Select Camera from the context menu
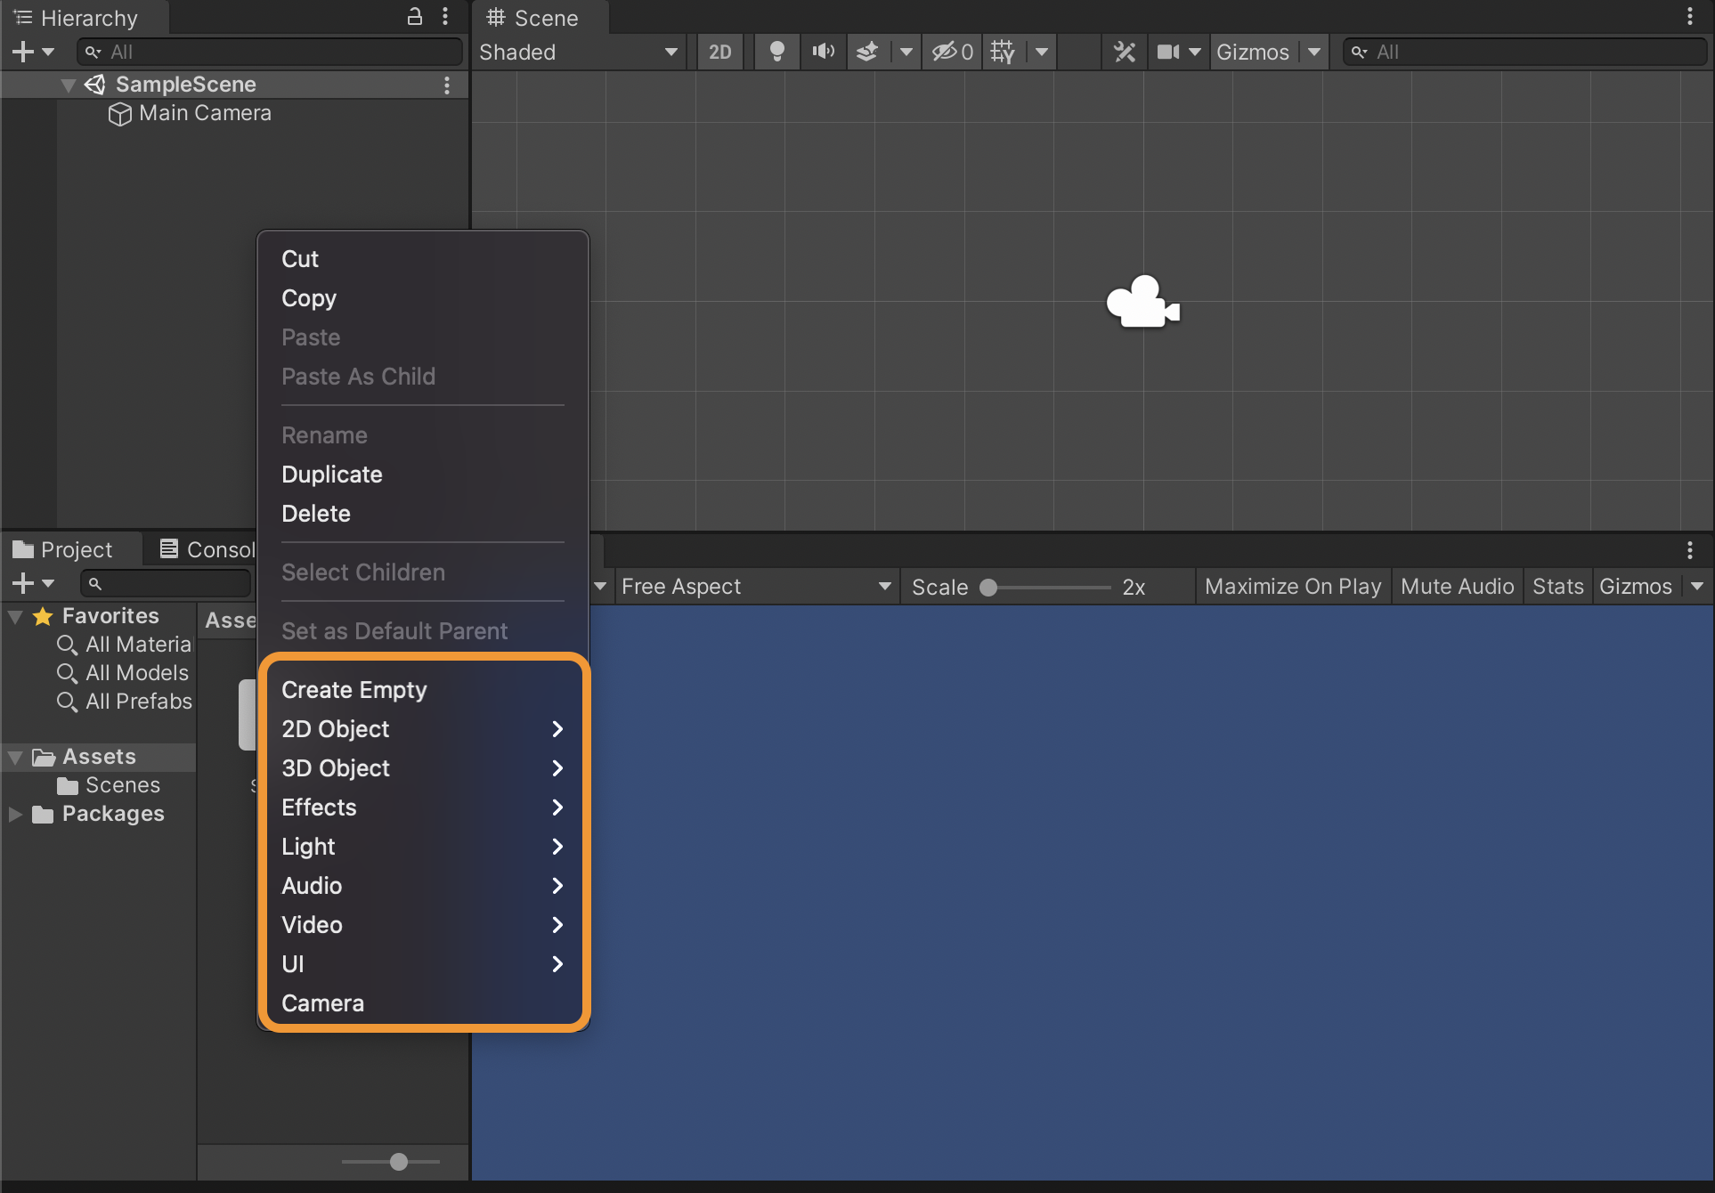1715x1193 pixels. (x=321, y=1002)
